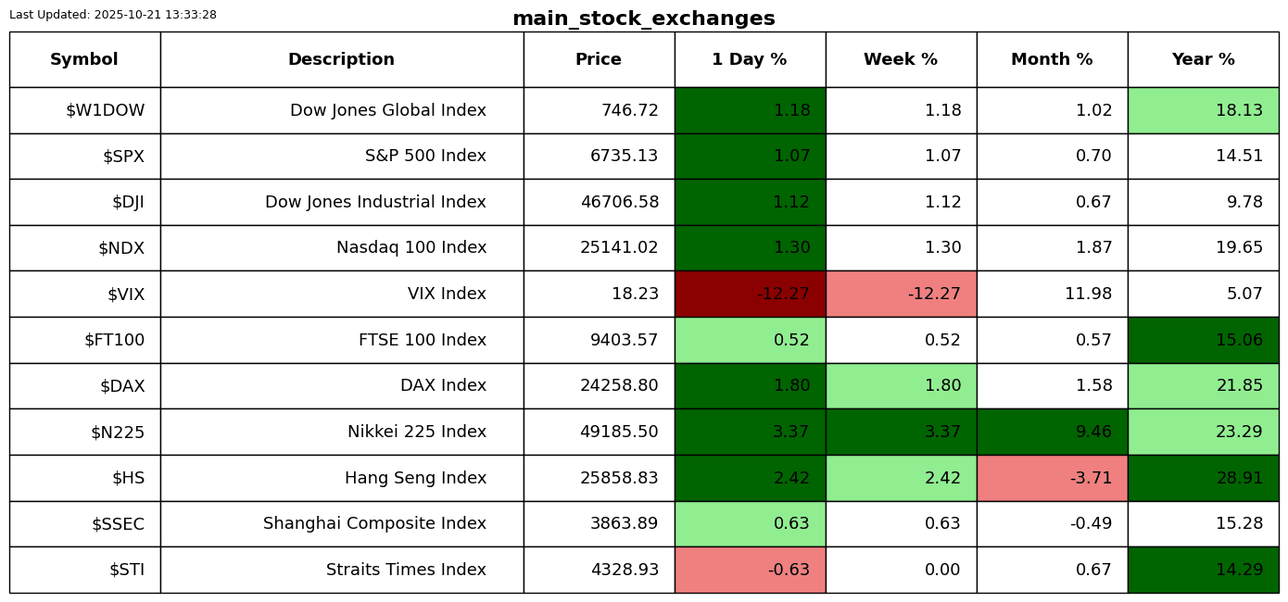Screen dimensions: 1288x602
Task: Click the light green W1DOW 18.13 Year cell
Action: pyautogui.click(x=1203, y=110)
